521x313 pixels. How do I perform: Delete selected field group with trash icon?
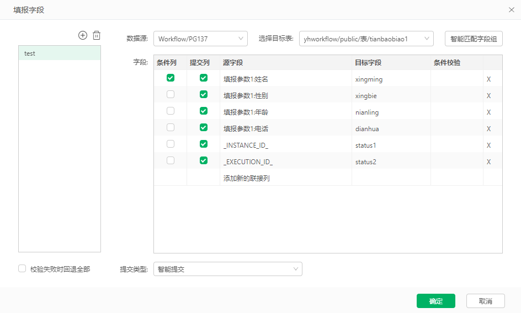[97, 35]
